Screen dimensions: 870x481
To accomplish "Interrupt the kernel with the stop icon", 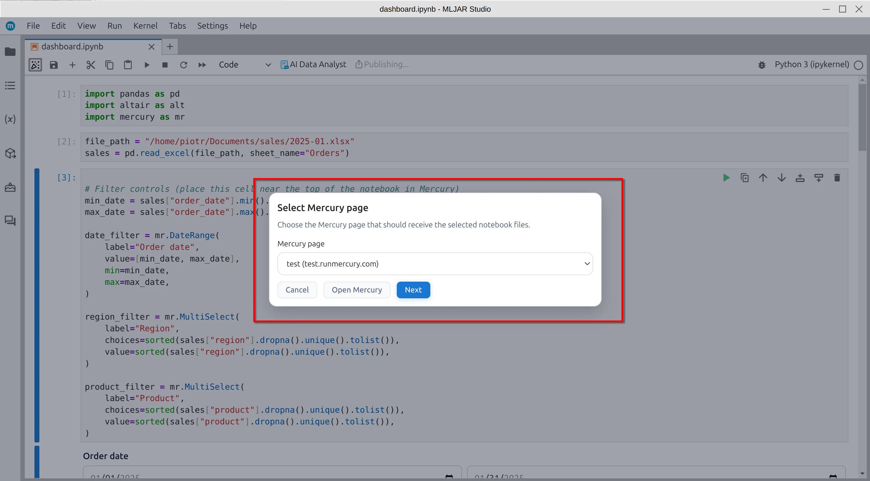I will [x=165, y=65].
